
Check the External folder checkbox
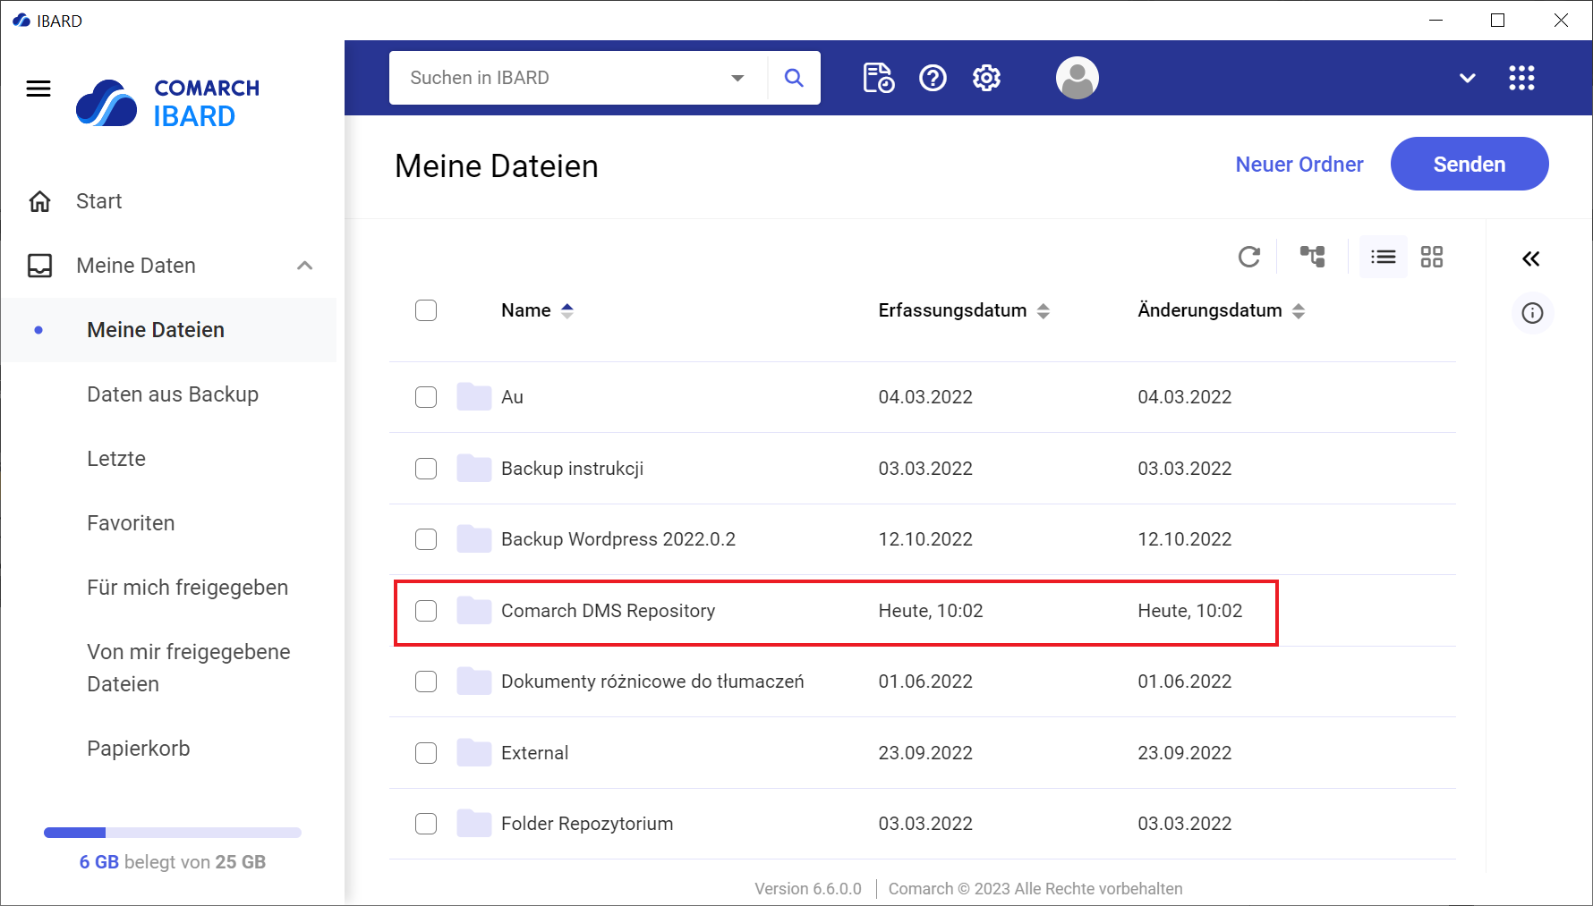pyautogui.click(x=426, y=753)
